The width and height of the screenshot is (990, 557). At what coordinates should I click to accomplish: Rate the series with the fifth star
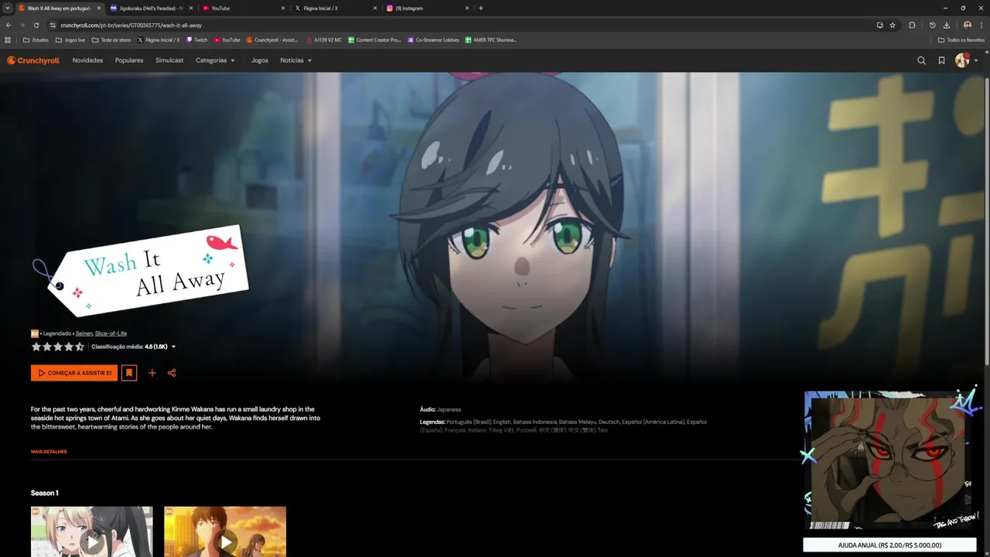(80, 347)
